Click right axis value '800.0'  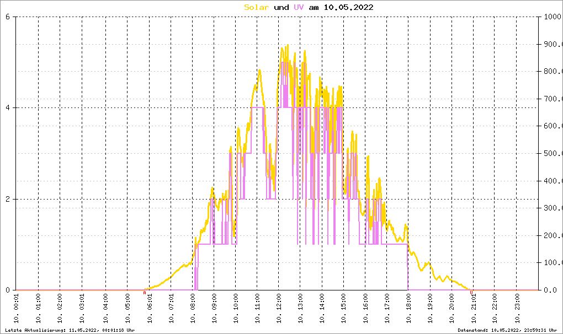[x=553, y=71]
